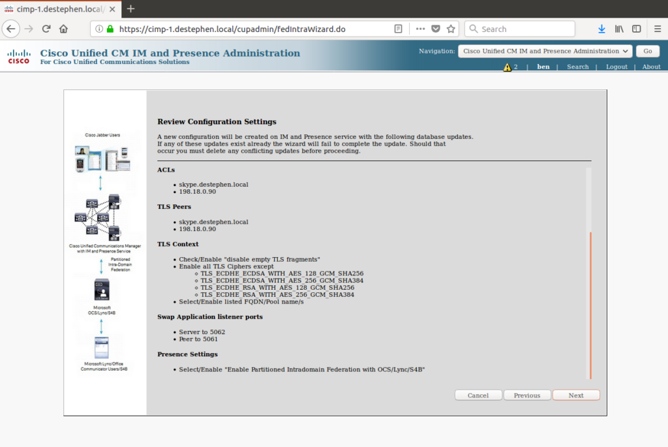Click the Microsoft Lync Communicator Users image
The image size is (668, 447).
click(x=102, y=348)
